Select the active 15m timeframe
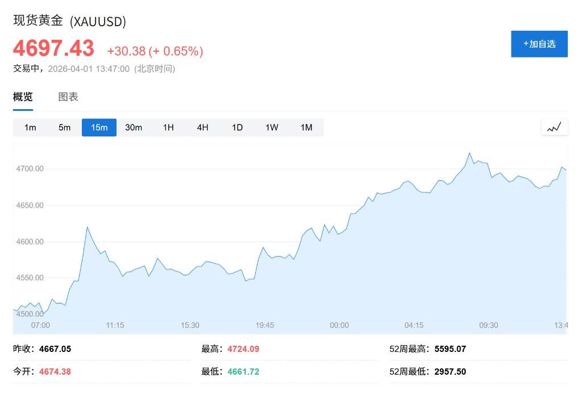582x394 pixels. [x=99, y=127]
